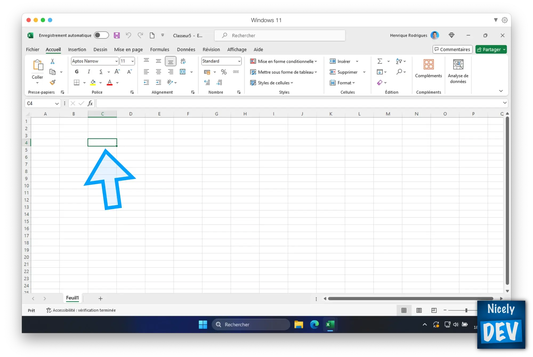Screen dimensions: 533x357
Task: Toggle middle vertical alignment
Action: (x=158, y=61)
